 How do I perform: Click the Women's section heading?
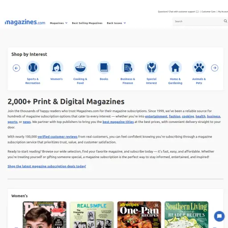click(x=20, y=196)
